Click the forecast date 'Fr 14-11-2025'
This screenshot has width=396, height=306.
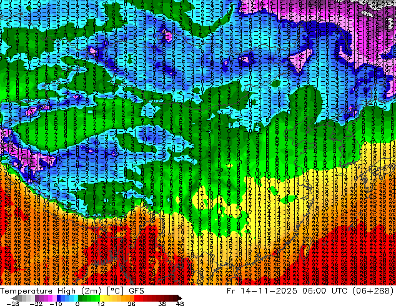coord(262,291)
